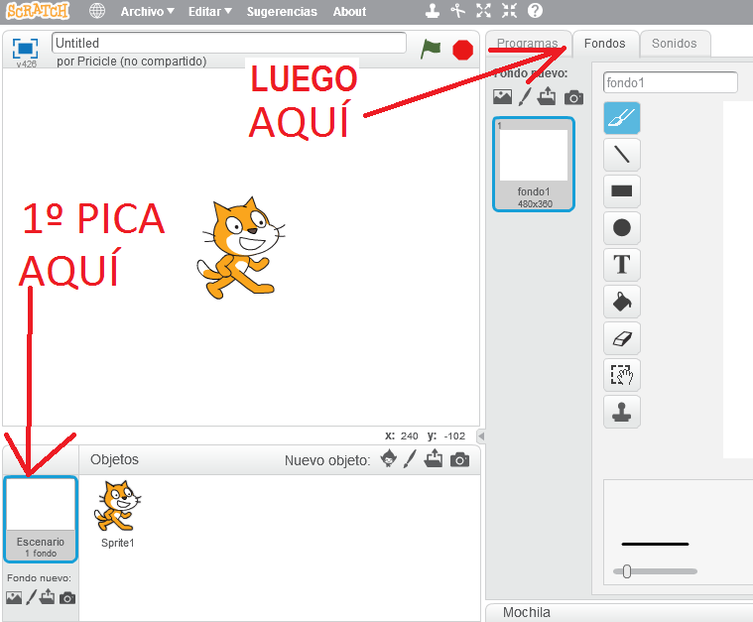
Task: Choose backdrop from library below Escenario
Action: 14,597
